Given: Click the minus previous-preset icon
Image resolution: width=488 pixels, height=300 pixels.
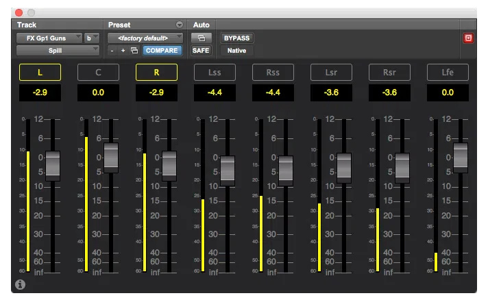Looking at the screenshot, I should pos(112,51).
